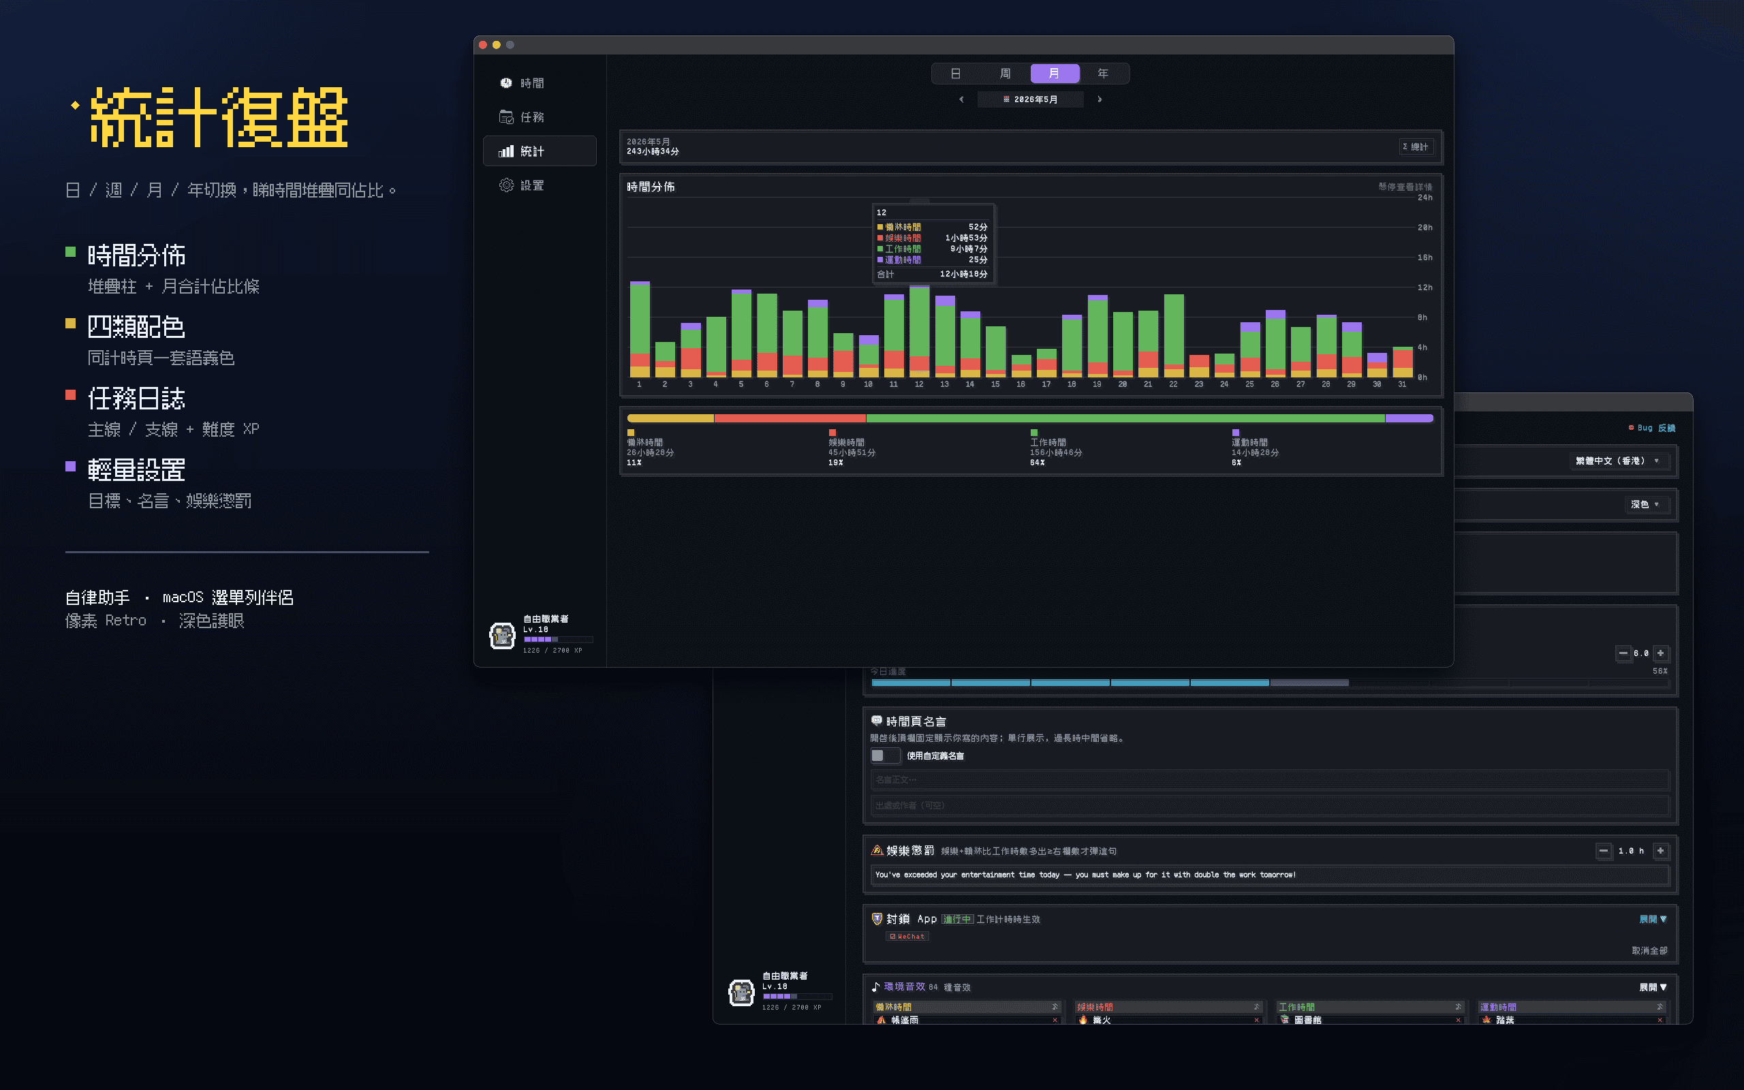
Task: Click the green 工作時間 legend swatch
Action: pos(1034,433)
